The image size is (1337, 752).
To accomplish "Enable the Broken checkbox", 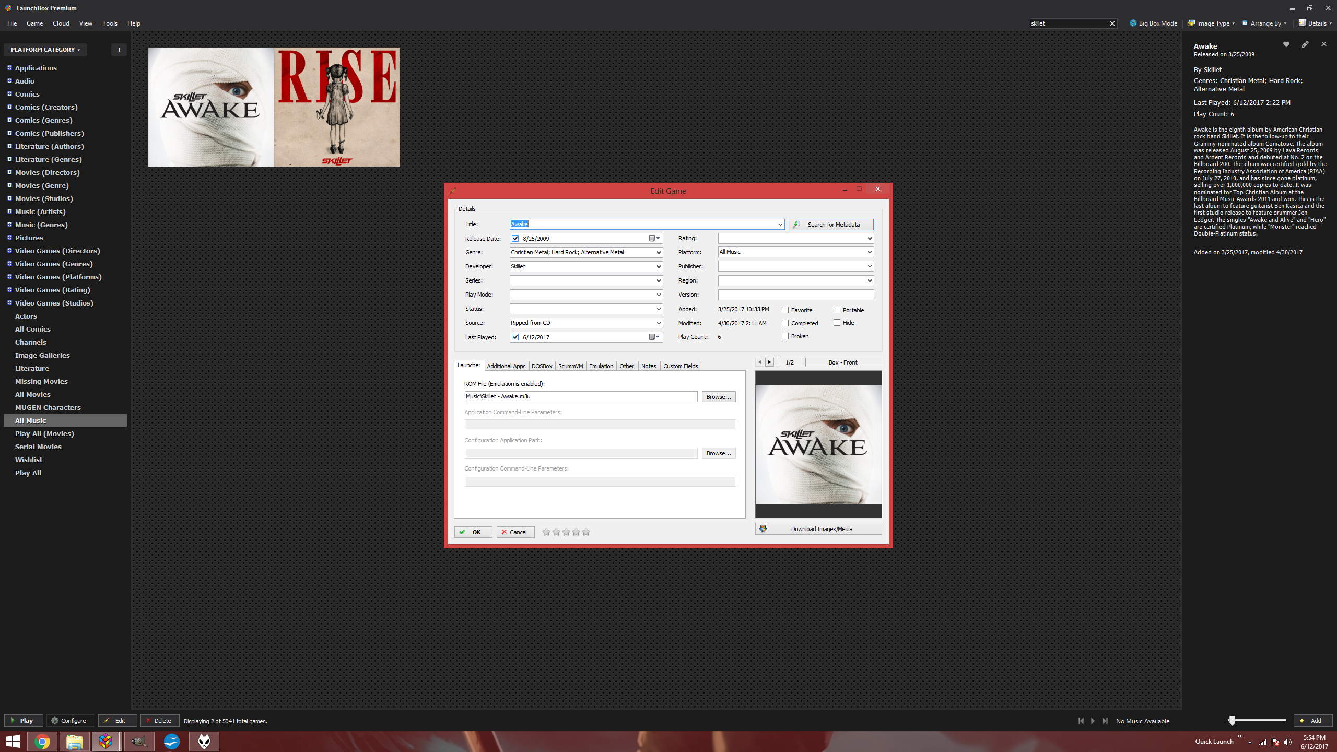I will [785, 336].
